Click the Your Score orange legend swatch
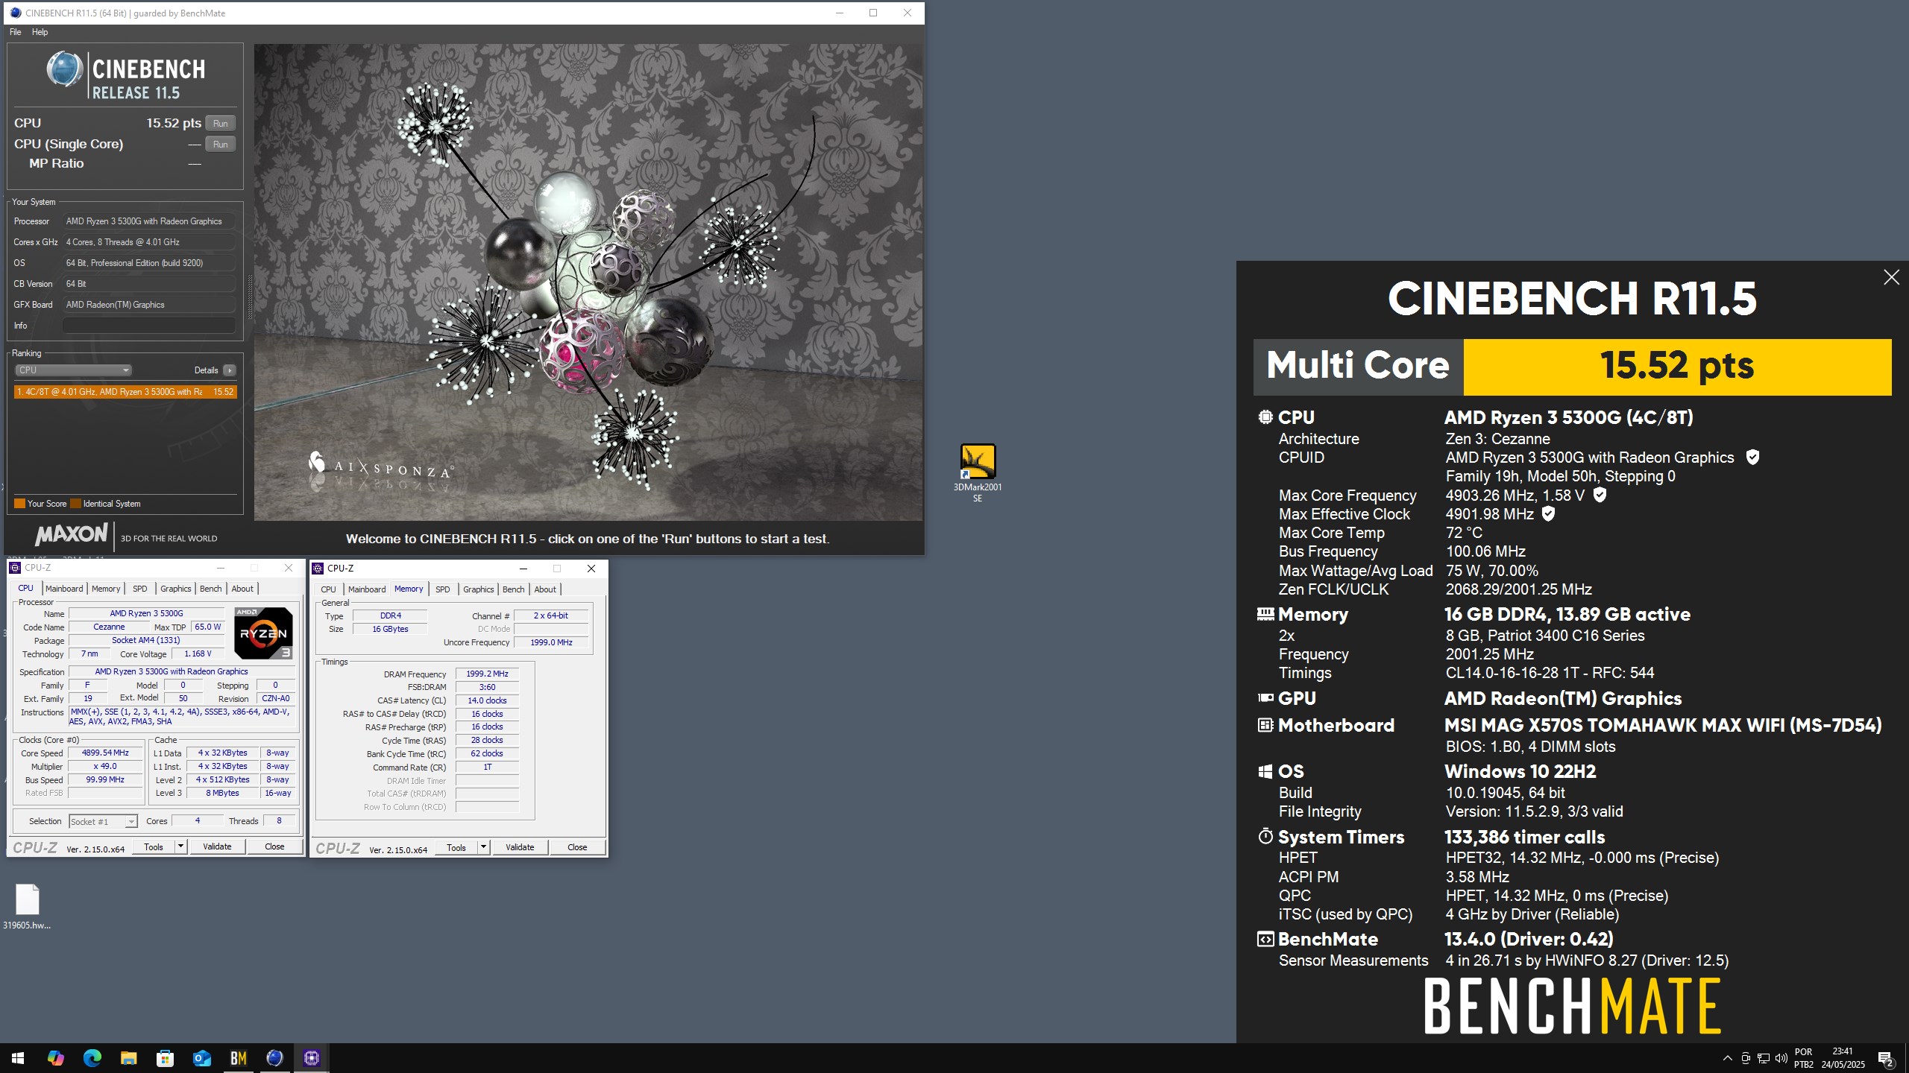 click(x=19, y=504)
